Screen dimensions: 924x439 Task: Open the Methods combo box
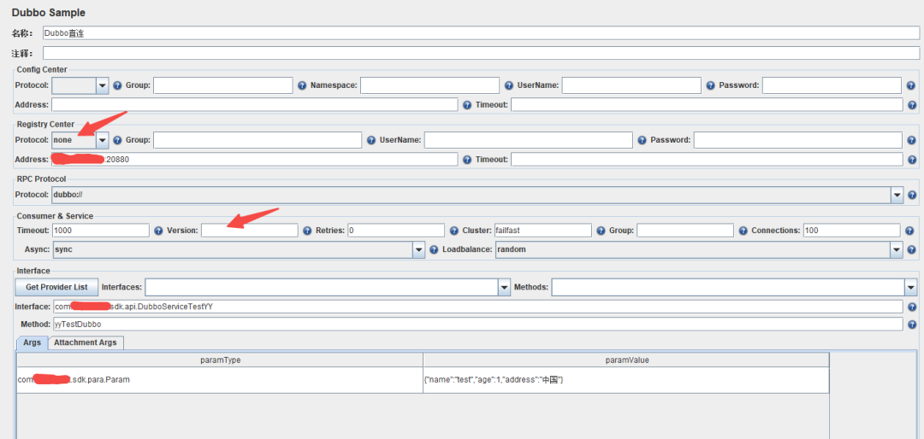[x=733, y=287]
